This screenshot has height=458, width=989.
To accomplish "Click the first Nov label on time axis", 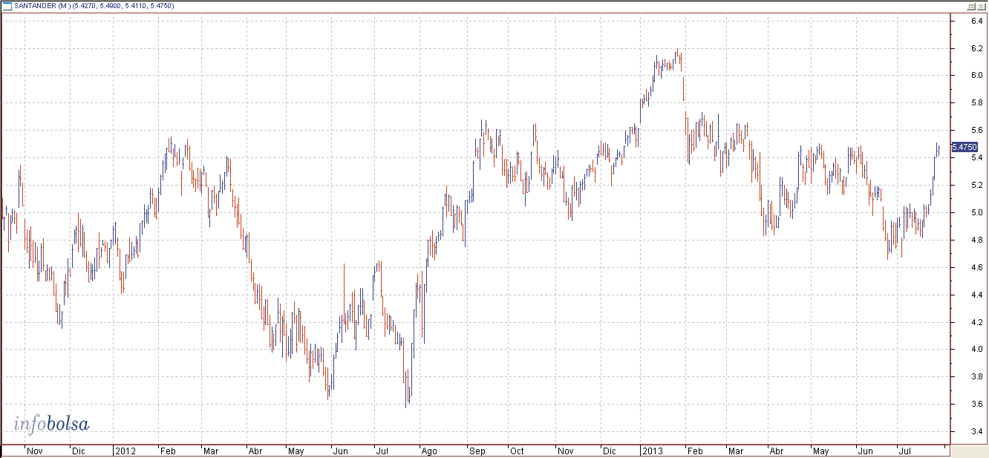I will coord(35,451).
